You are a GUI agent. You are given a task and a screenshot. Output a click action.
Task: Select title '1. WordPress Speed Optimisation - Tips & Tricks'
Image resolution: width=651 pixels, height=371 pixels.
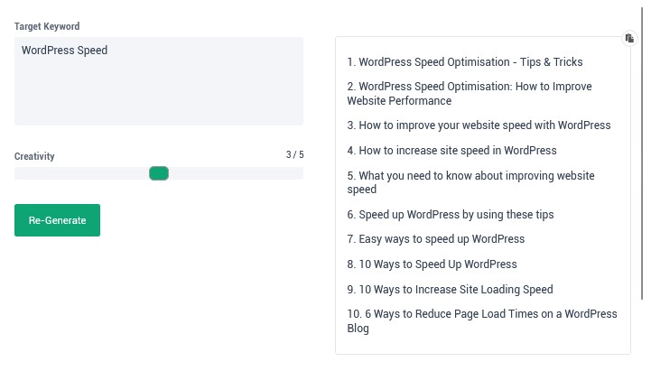465,62
